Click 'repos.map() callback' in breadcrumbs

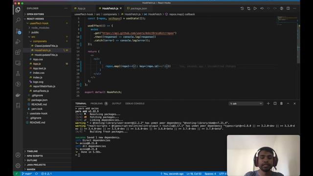(x=182, y=14)
